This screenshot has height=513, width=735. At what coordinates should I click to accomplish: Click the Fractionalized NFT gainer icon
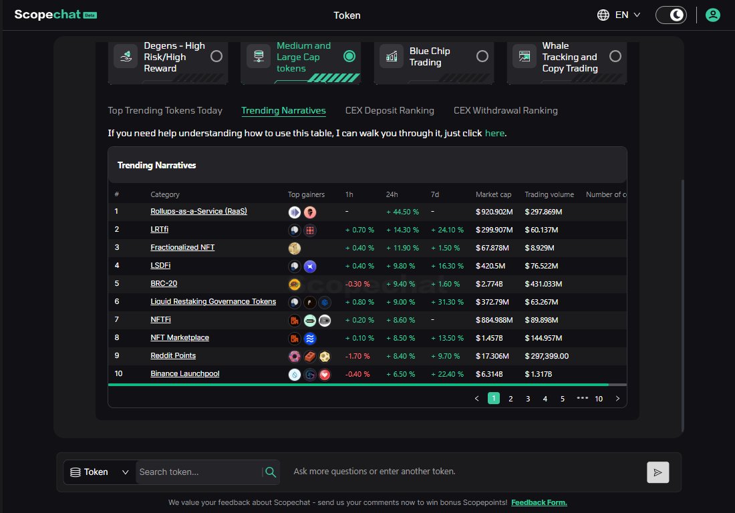click(295, 248)
